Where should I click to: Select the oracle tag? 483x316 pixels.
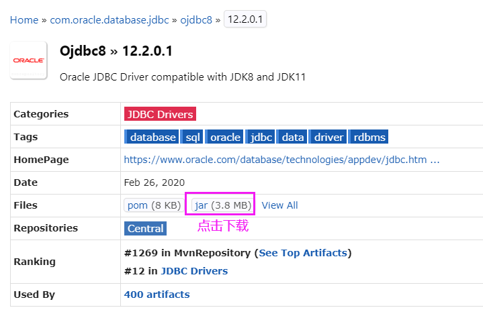tap(225, 137)
